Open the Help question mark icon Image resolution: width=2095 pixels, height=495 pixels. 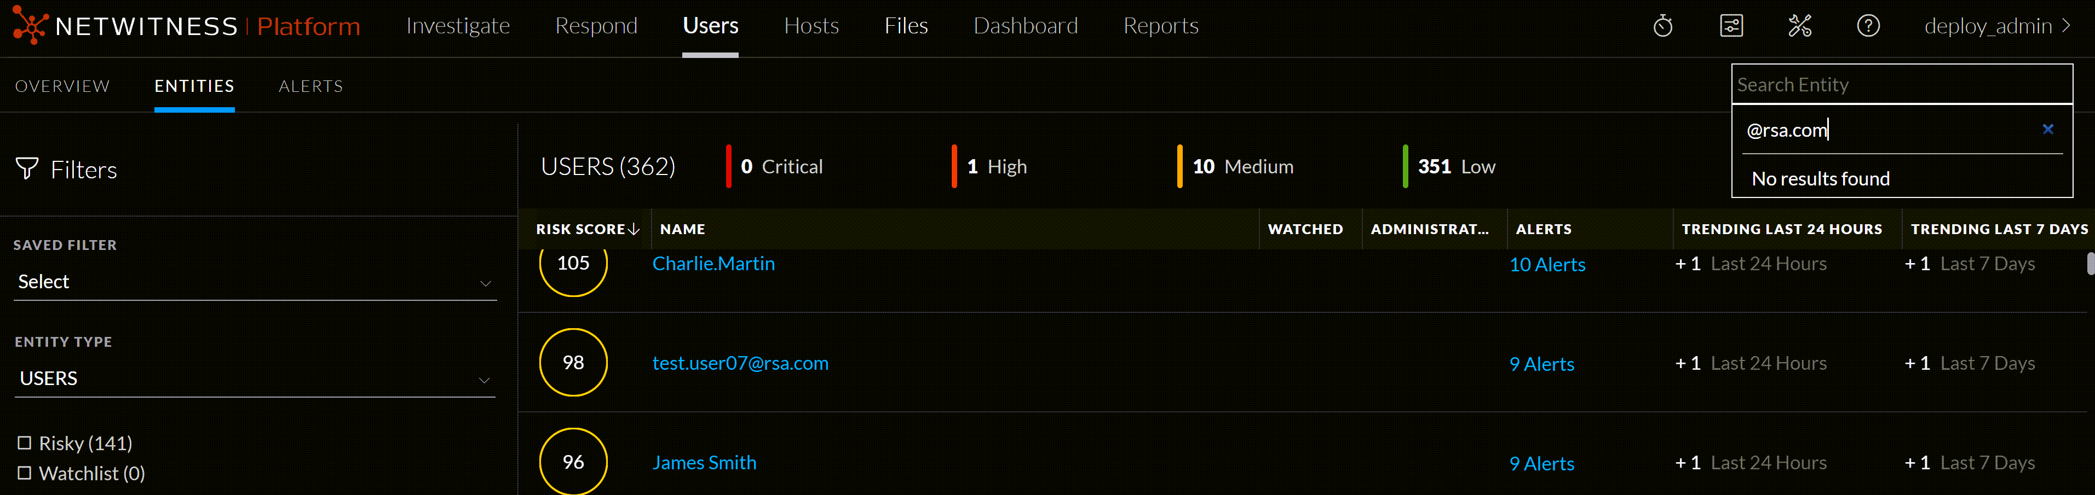pos(1868,26)
